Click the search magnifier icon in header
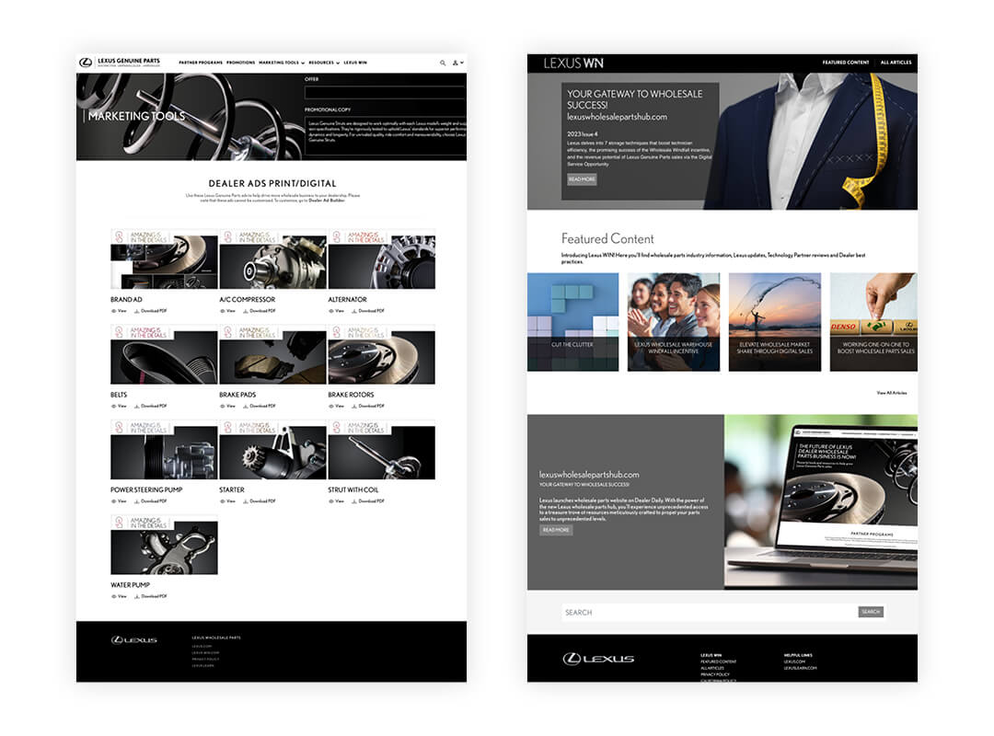The image size is (994, 736). click(x=443, y=63)
